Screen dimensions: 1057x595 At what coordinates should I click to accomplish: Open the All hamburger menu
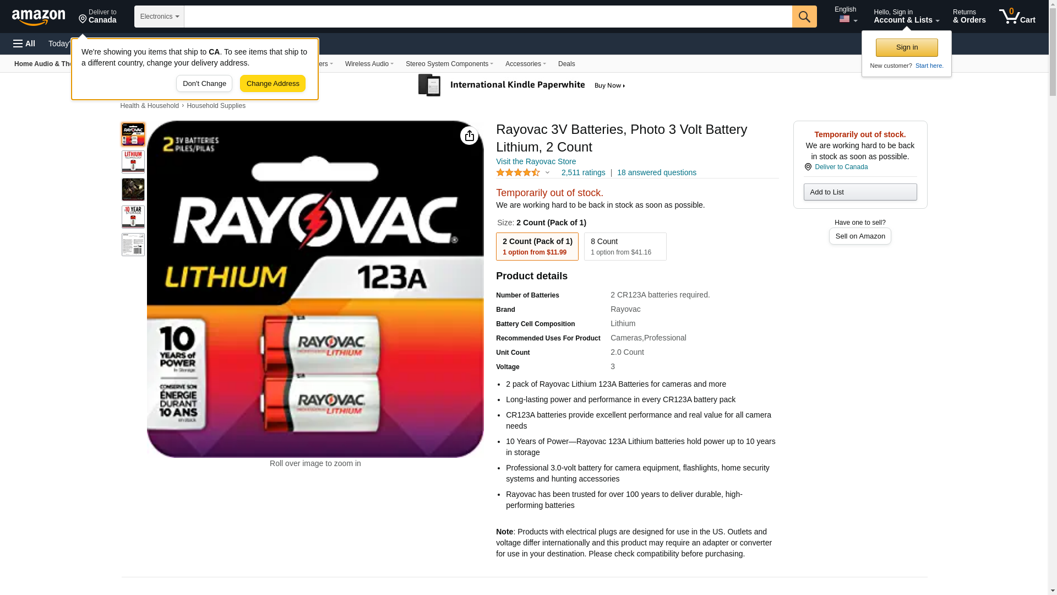point(24,44)
